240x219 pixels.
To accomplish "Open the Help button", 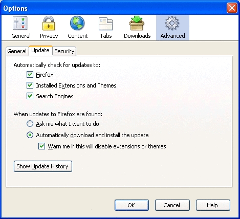I will [213, 205].
